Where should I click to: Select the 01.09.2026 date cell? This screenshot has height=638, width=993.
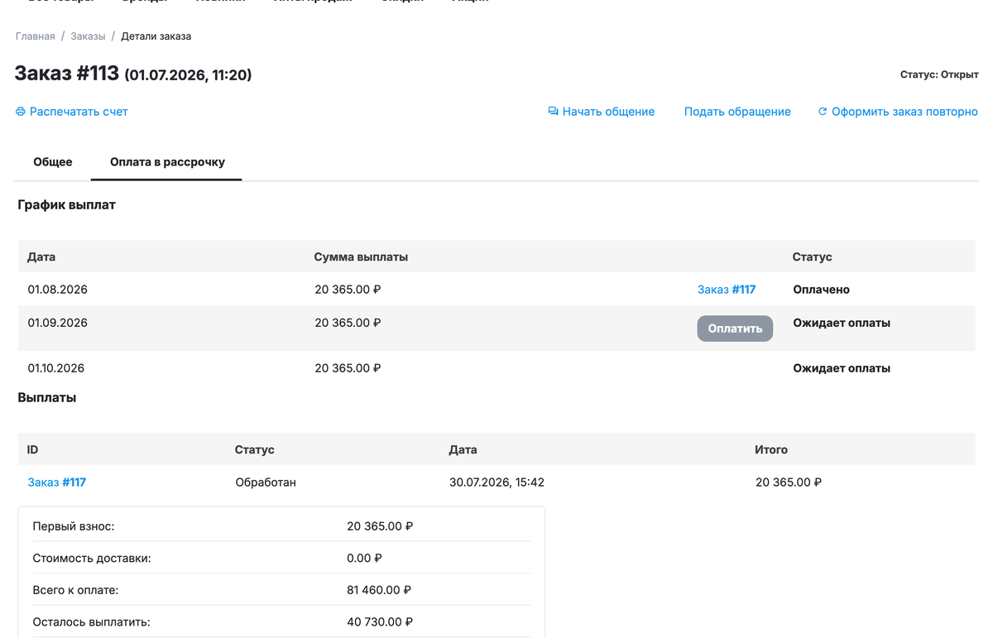pyautogui.click(x=57, y=323)
